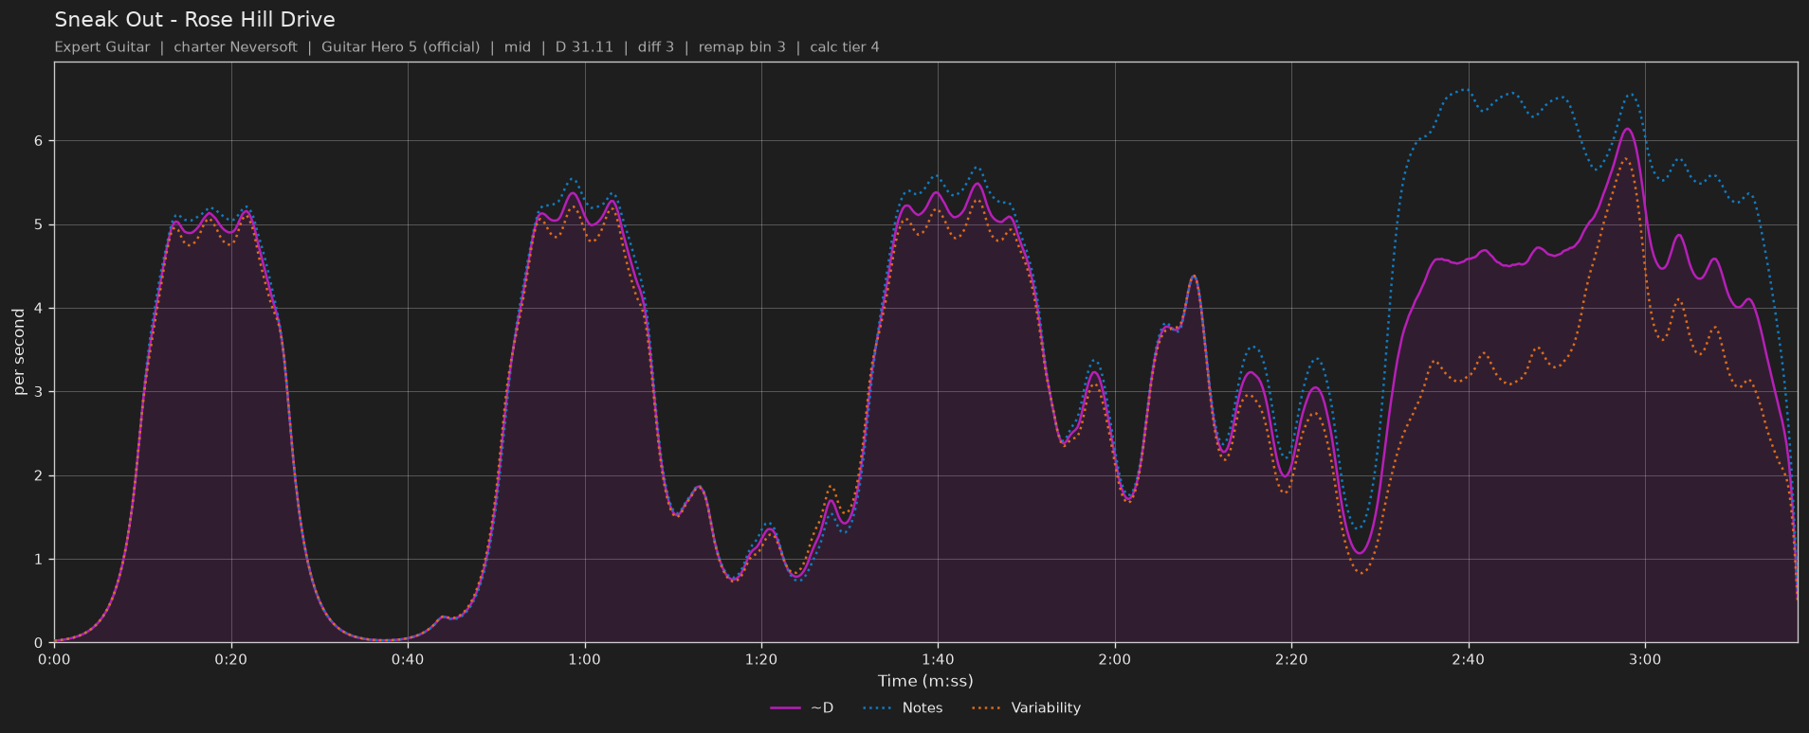Click the 'per second' y-axis label
Viewport: 1809px width, 733px height.
tap(19, 352)
